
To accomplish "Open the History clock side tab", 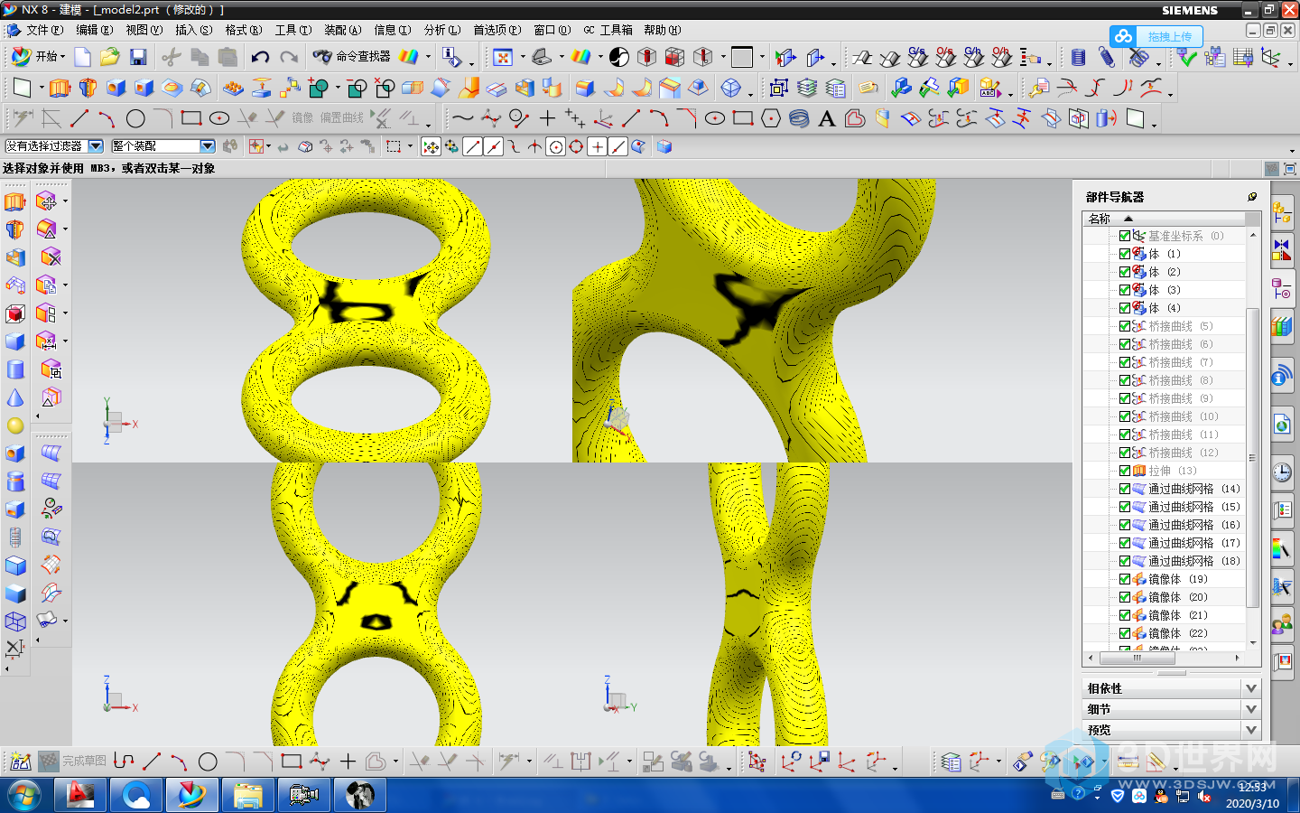I will click(x=1282, y=472).
